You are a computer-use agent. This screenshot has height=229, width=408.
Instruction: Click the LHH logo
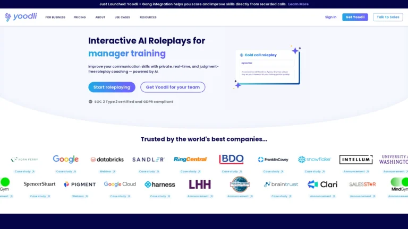coord(200,184)
